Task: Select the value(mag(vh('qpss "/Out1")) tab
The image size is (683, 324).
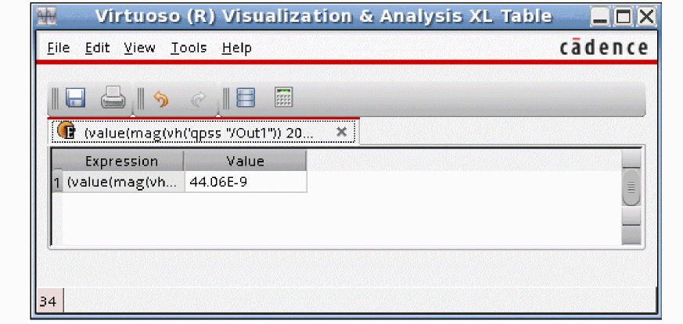Action: pyautogui.click(x=199, y=133)
